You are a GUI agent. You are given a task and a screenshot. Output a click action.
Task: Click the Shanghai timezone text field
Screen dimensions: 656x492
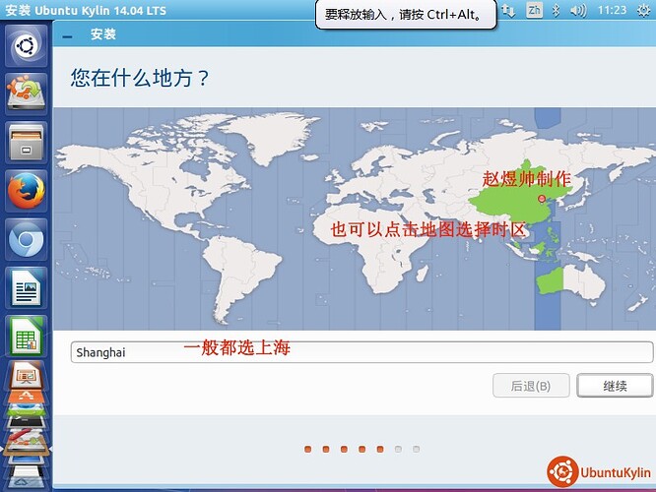(x=361, y=352)
